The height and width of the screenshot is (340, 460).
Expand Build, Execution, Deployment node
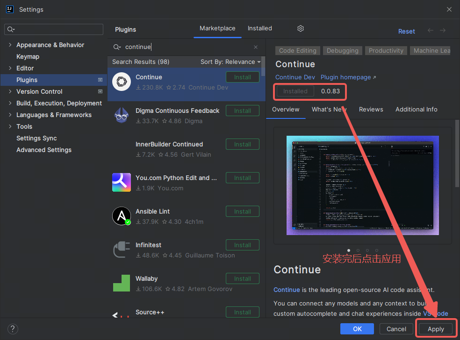tap(10, 103)
